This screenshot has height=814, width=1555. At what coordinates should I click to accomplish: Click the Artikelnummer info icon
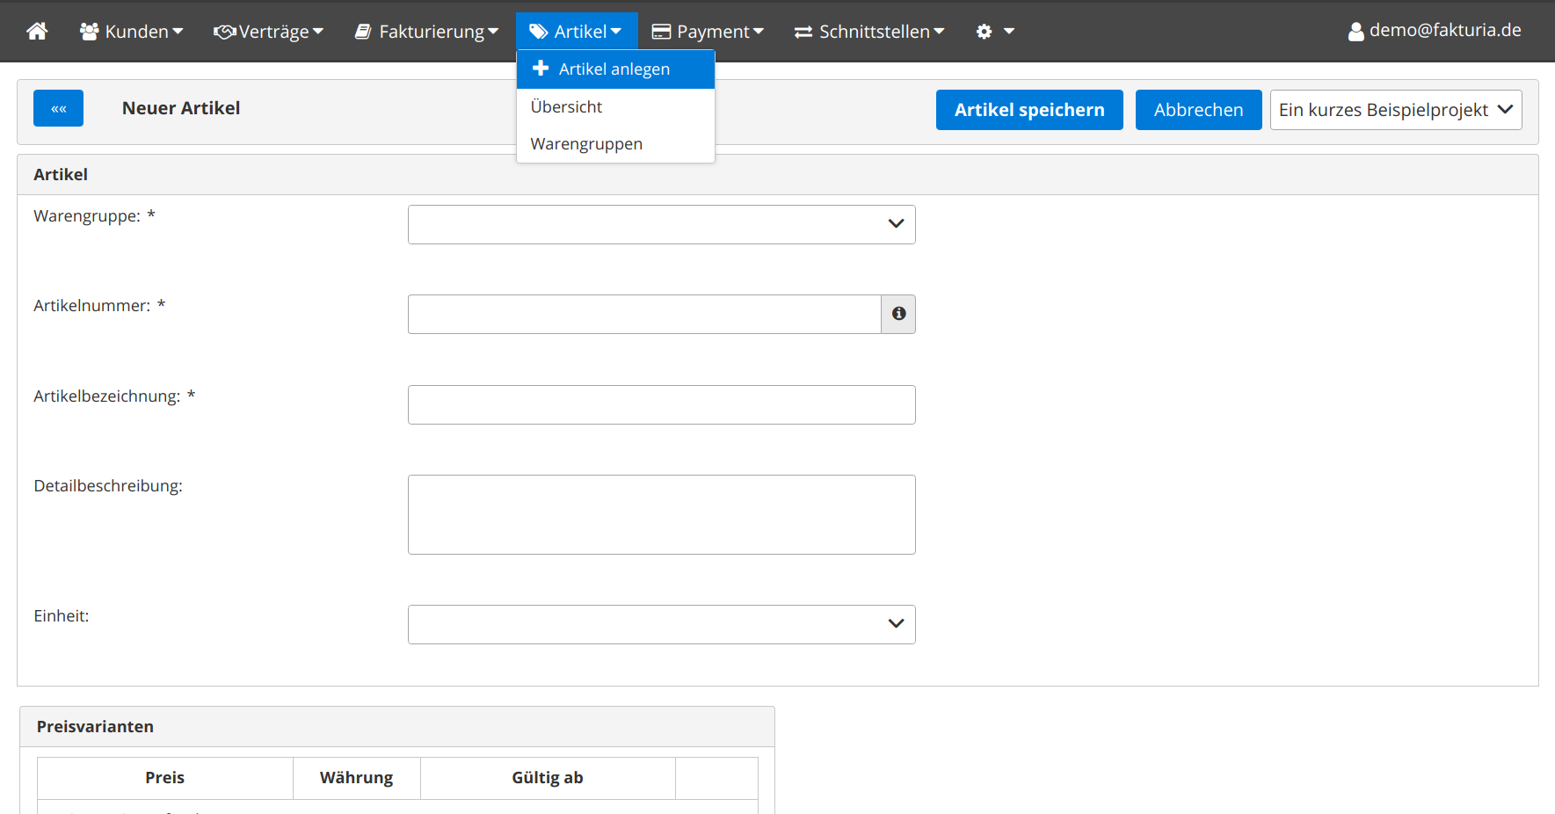click(898, 314)
